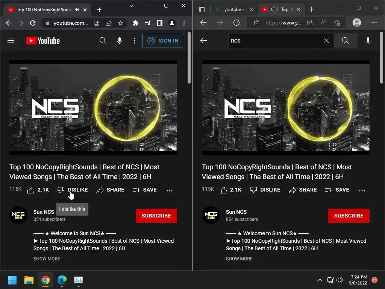The height and width of the screenshot is (289, 385).
Task: Open new tab in Edge
Action: pos(311,9)
